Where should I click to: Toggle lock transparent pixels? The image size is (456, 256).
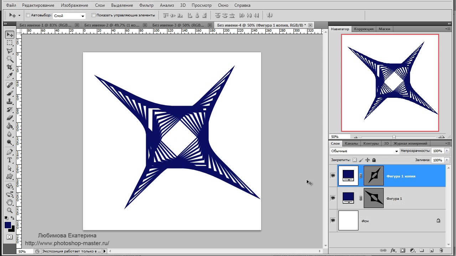[354, 160]
